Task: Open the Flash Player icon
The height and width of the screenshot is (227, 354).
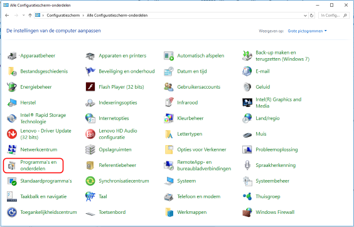Action: click(x=90, y=87)
